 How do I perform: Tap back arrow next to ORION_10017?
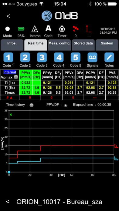pos(8,201)
